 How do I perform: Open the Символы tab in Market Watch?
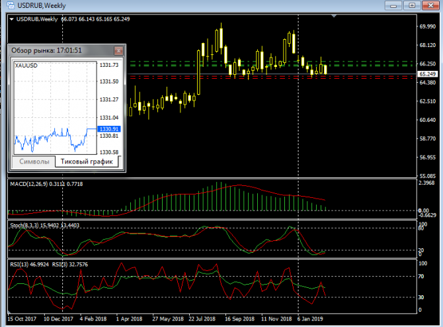[x=34, y=162]
